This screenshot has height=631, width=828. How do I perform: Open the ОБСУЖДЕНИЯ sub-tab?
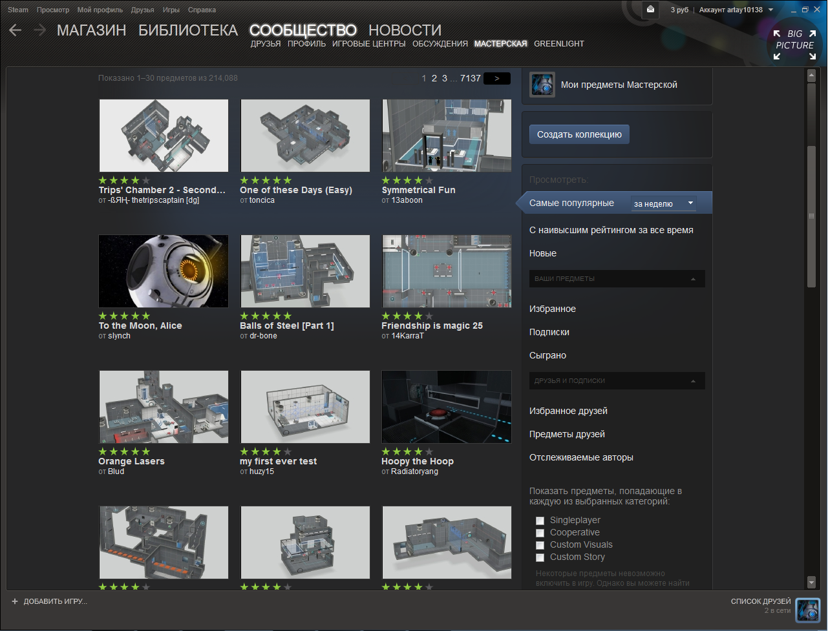pos(440,44)
